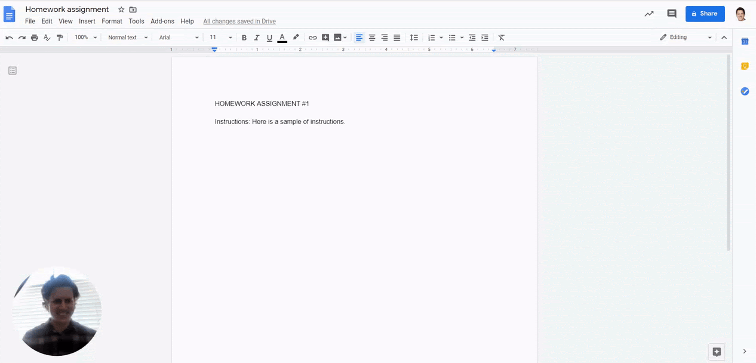
Task: Open the 100% zoom dropdown
Action: pos(85,38)
